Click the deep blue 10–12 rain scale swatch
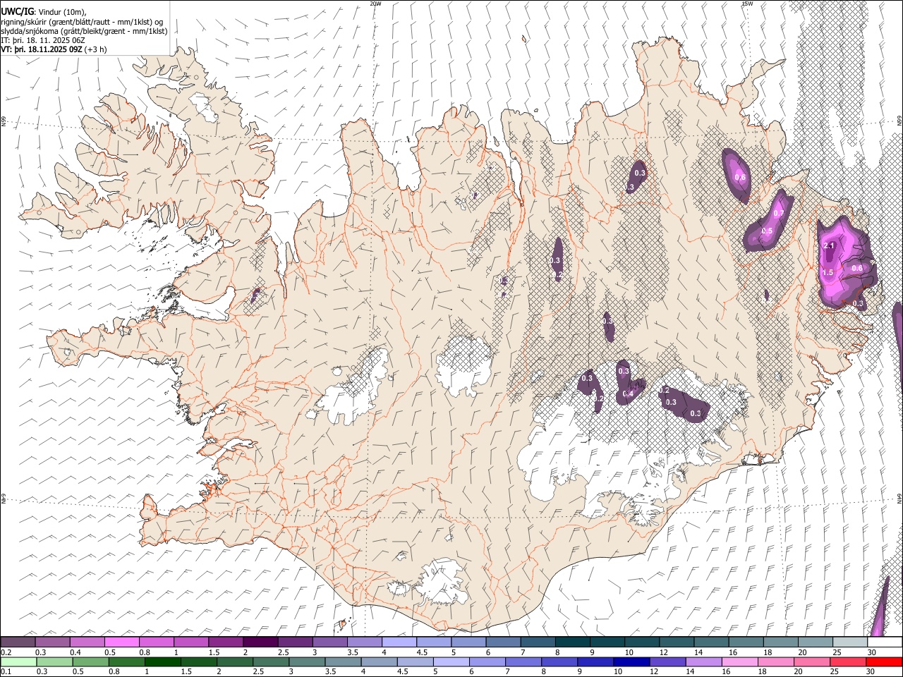This screenshot has width=903, height=677. (x=631, y=661)
